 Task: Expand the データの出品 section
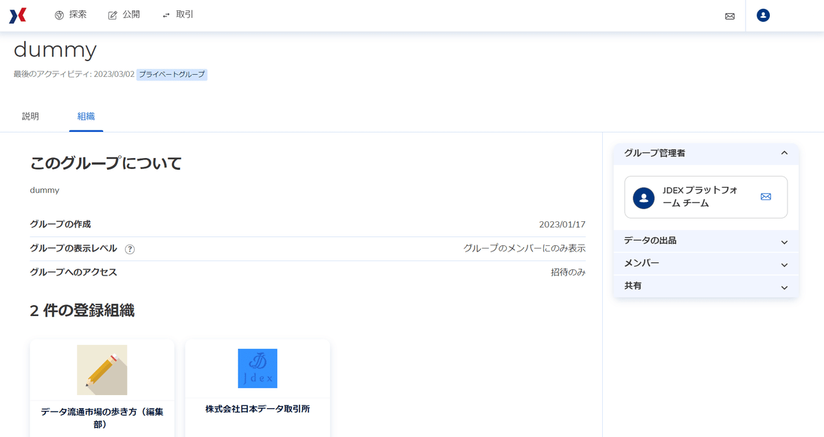pyautogui.click(x=706, y=241)
